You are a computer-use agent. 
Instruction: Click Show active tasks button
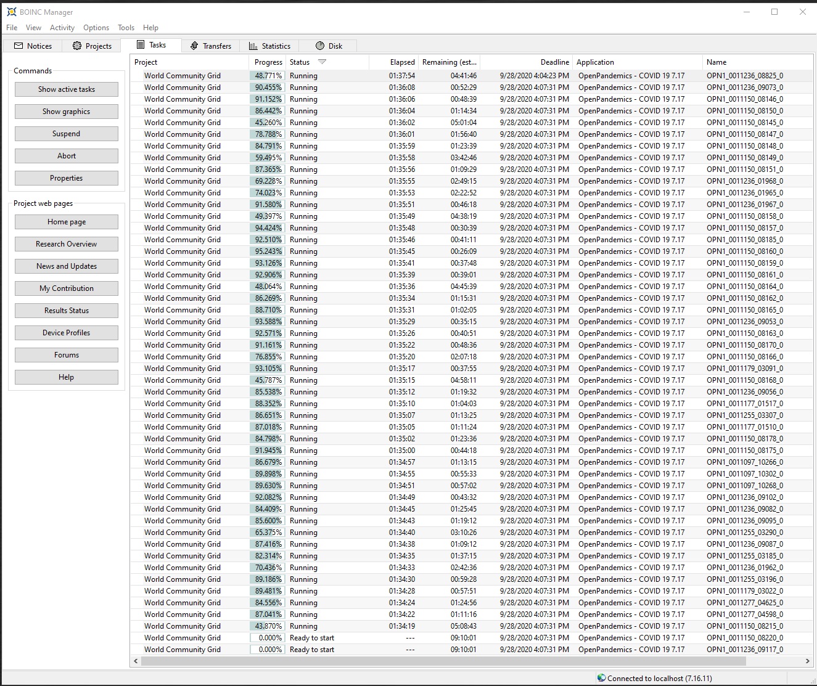67,89
